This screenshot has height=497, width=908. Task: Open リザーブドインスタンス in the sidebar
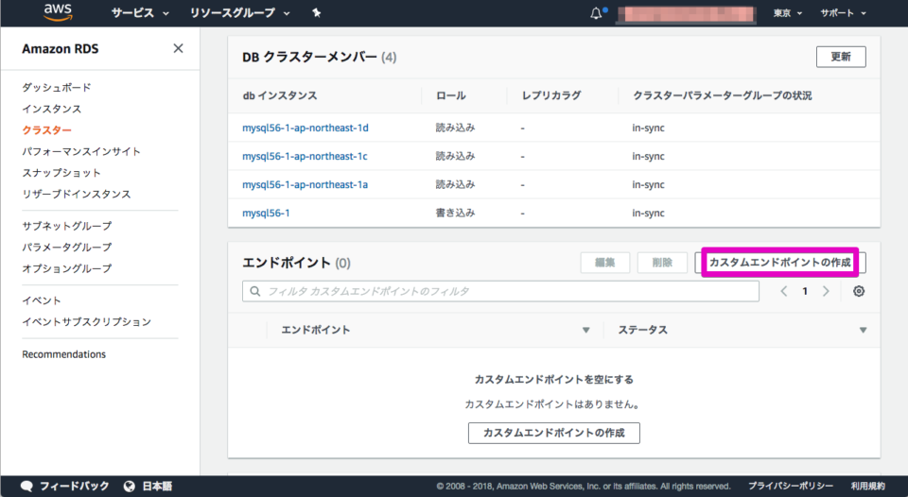coord(77,195)
